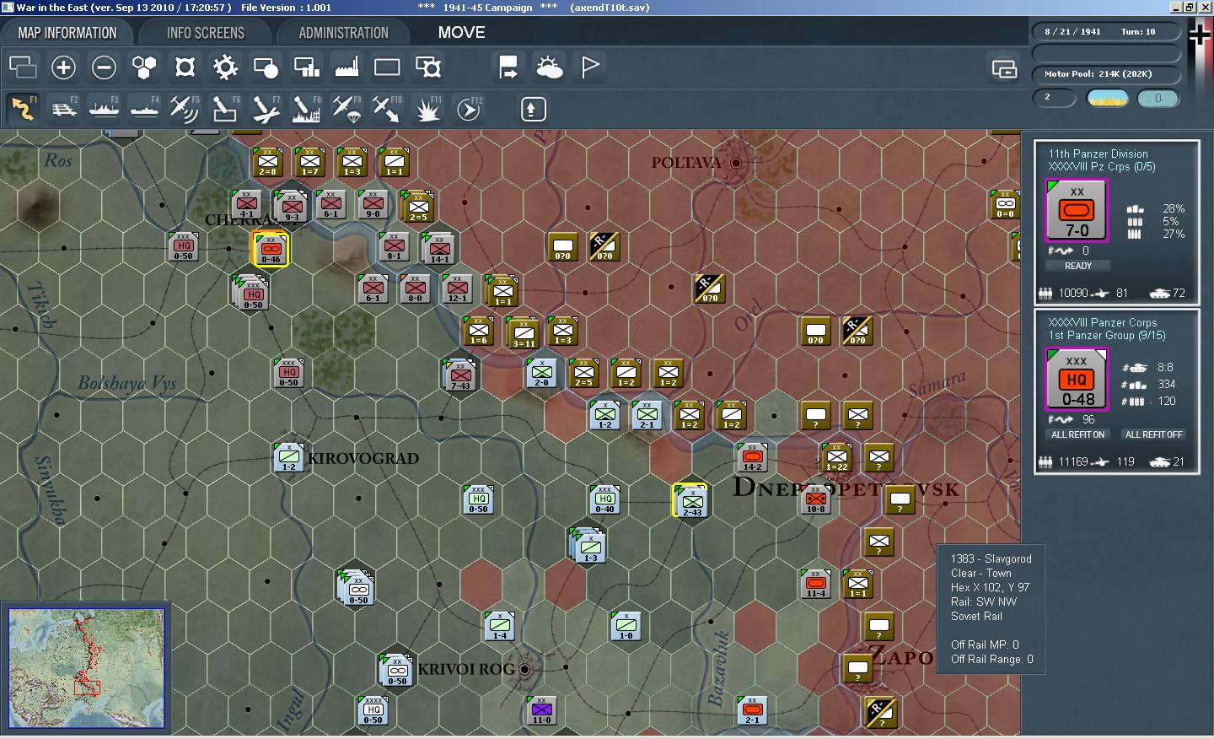Screen dimensions: 1214x739
Task: Open weather display sun-cloud icon
Action: click(x=549, y=67)
